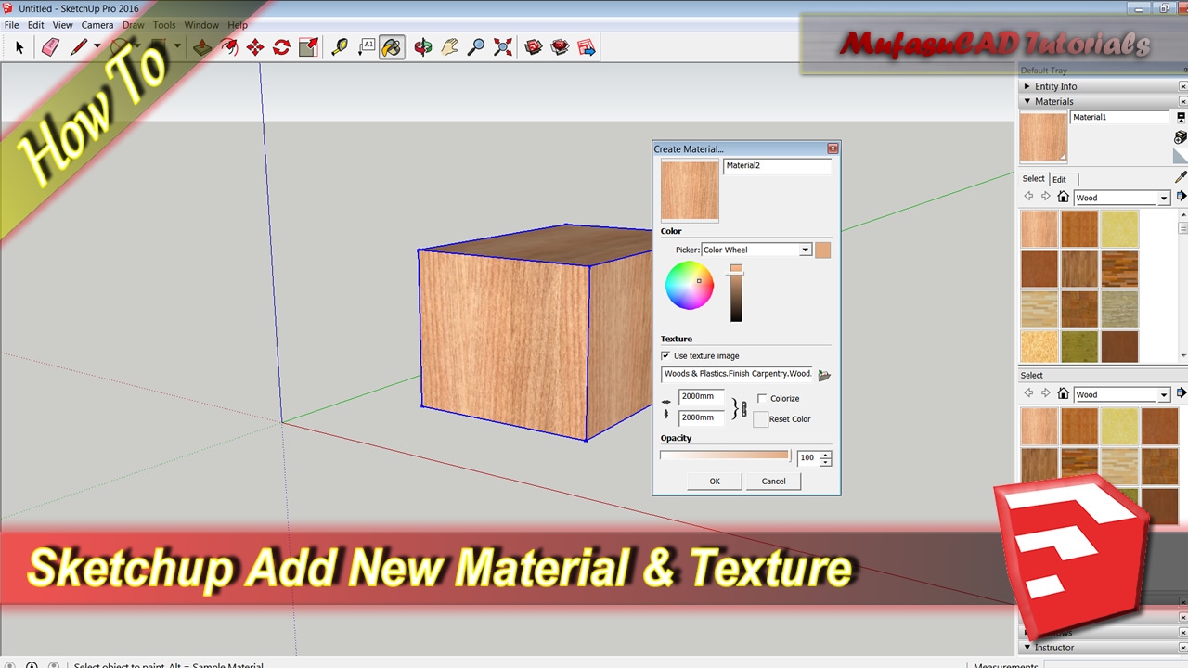Click the texture height 2000mm field

(x=701, y=417)
